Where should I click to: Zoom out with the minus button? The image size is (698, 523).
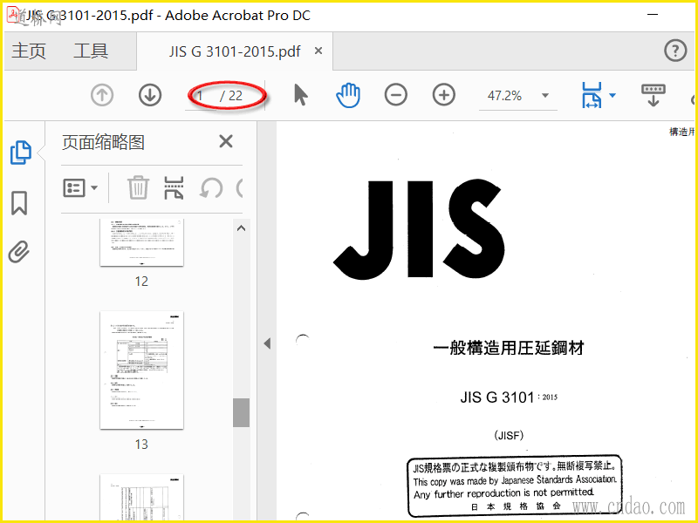[396, 95]
